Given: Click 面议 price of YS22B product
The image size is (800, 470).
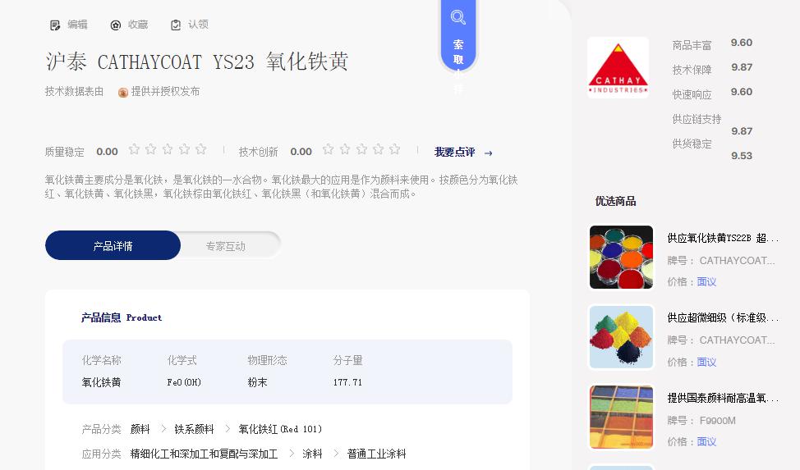Looking at the screenshot, I should click(x=706, y=282).
